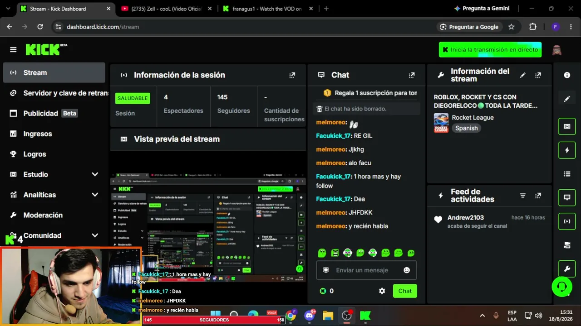
Task: Toggle the session info icon in right sidebar
Action: point(567,221)
